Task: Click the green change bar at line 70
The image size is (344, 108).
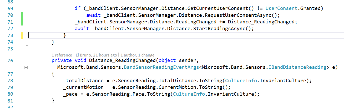Action: tap(22, 15)
